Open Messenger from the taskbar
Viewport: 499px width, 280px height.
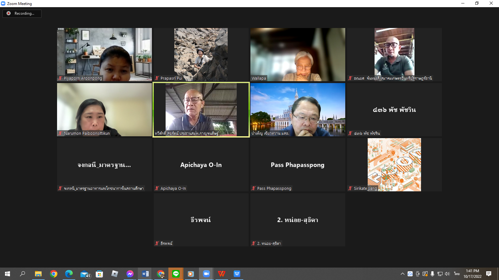130,274
